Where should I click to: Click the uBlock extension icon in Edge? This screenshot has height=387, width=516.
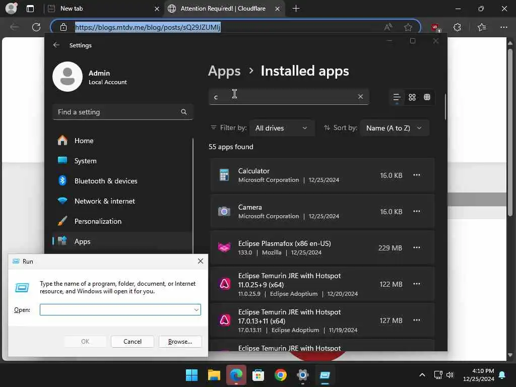tap(436, 28)
